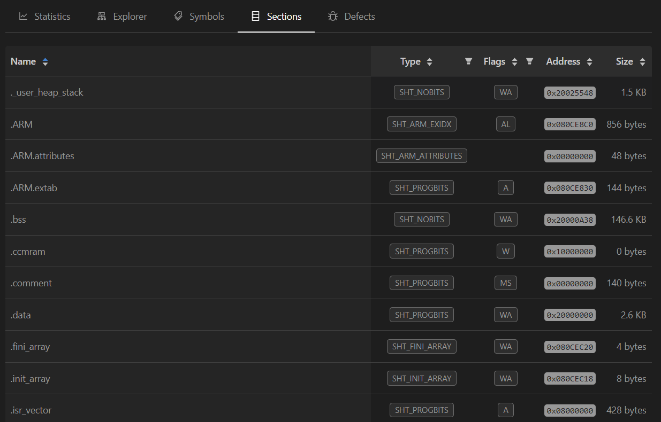Click the MS flag on .comment
Screen dimensions: 661x422
click(x=505, y=283)
